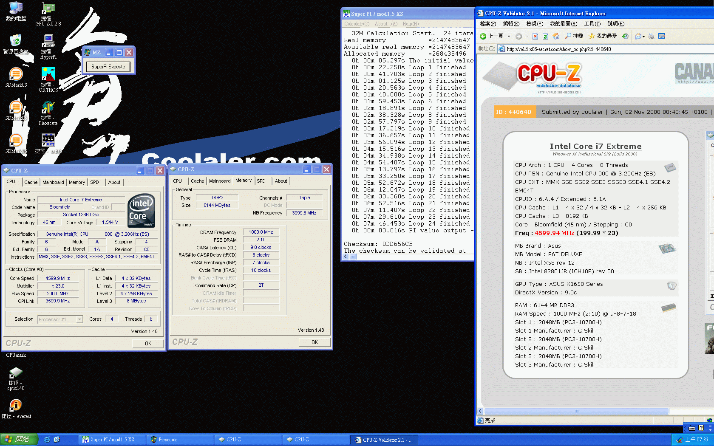Viewport: 714px width, 446px height.
Task: Click the Super PI horizontal scroll left arrow
Action: pyautogui.click(x=345, y=257)
